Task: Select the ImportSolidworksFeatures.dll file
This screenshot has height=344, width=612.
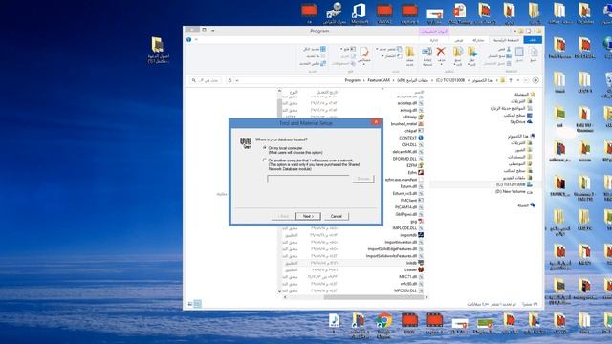Action: (x=395, y=256)
